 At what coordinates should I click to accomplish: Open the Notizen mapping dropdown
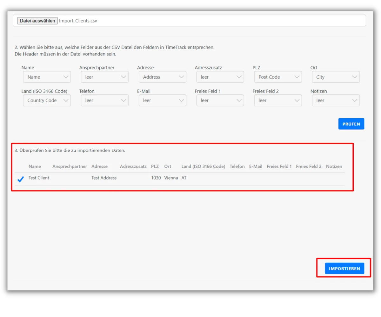pyautogui.click(x=336, y=100)
